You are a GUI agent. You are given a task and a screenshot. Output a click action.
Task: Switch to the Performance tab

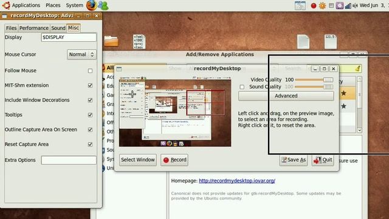tap(34, 28)
